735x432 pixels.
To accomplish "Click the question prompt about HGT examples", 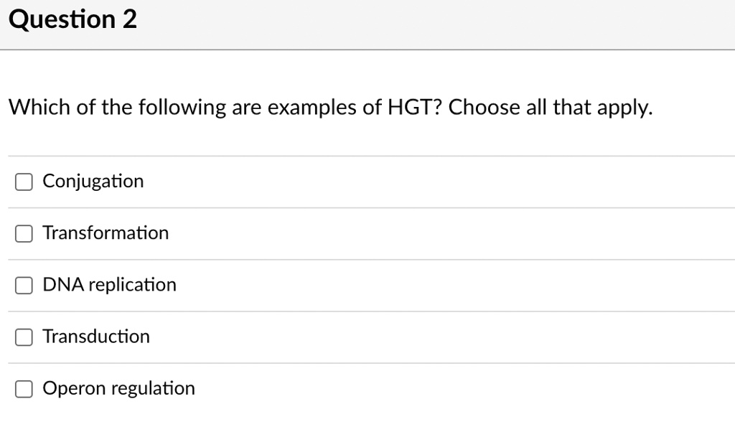I will click(329, 107).
